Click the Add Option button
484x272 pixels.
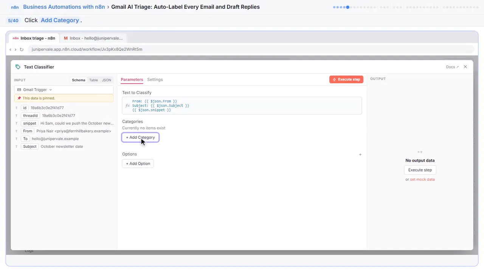138,164
